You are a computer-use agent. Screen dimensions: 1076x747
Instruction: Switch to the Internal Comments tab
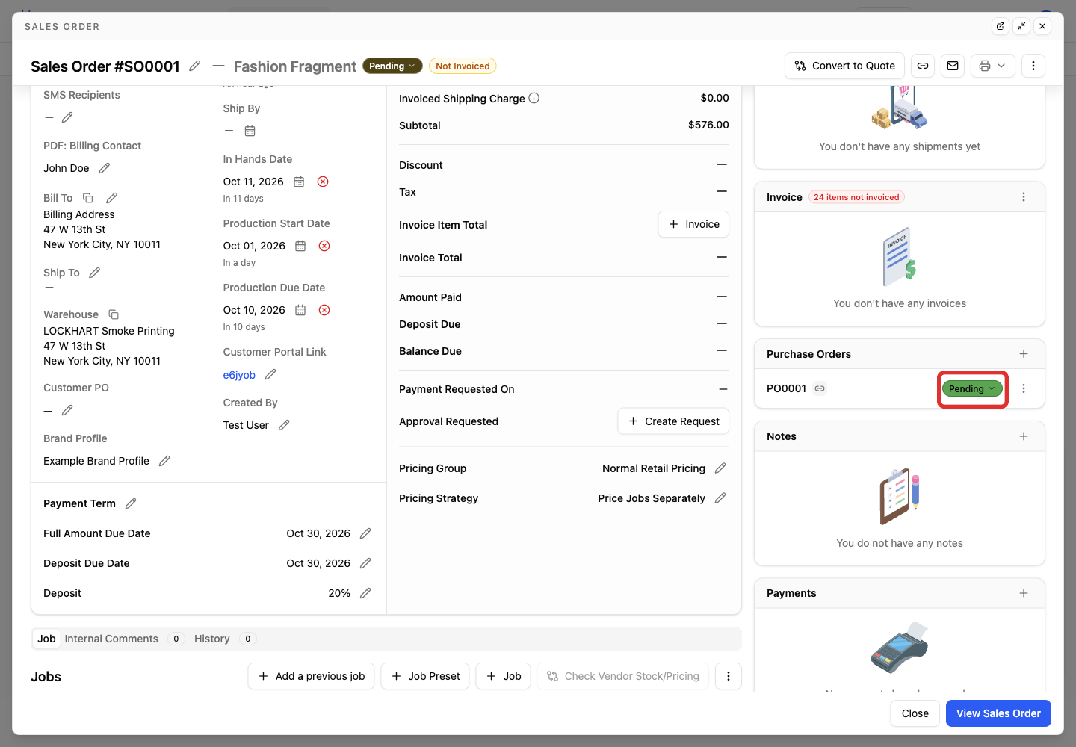pyautogui.click(x=124, y=639)
